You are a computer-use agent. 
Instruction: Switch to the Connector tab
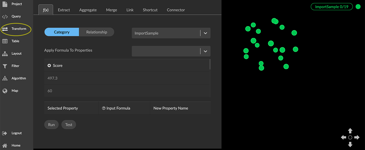click(176, 10)
